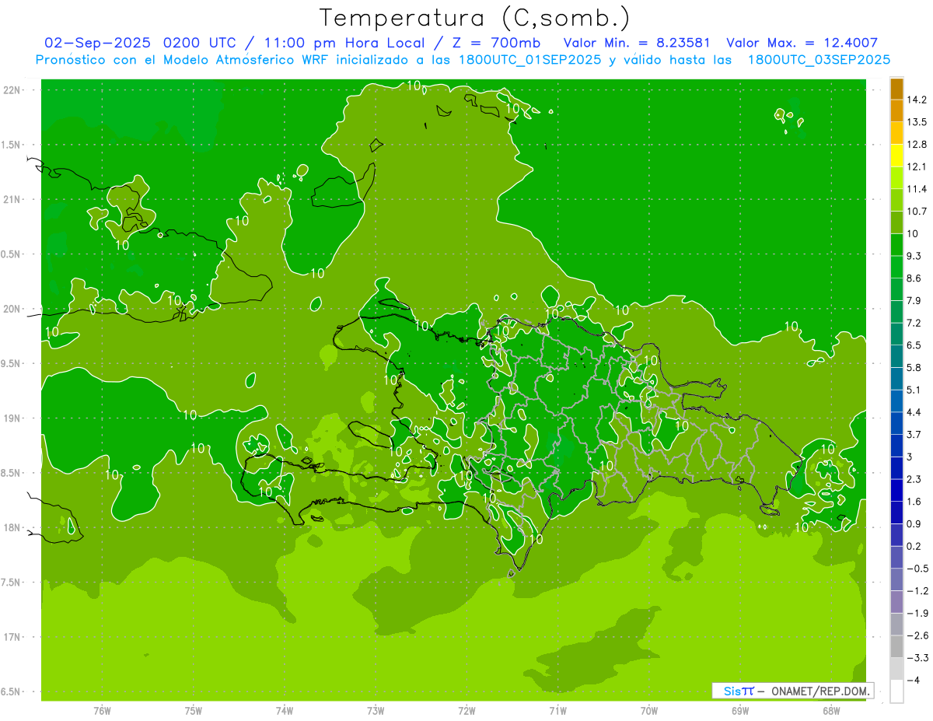Click the '69W' longitude label

[x=740, y=711]
